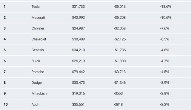Image resolution: width=191 pixels, height=110 pixels.
Task: Select the -13.6% percentage cell
Action: tap(166, 7)
